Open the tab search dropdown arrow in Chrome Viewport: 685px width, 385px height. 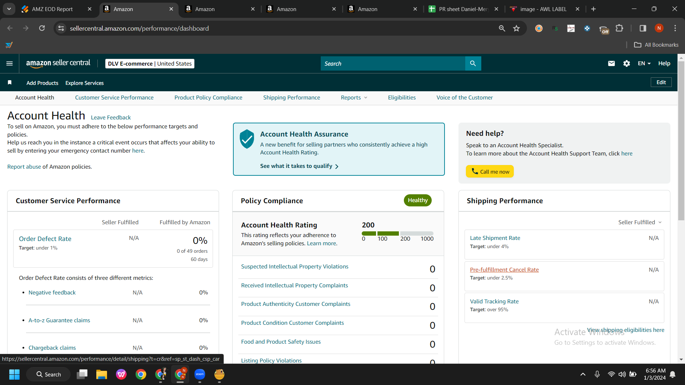point(9,9)
